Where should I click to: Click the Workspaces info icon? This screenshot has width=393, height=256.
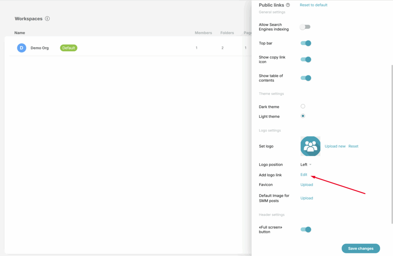47,19
